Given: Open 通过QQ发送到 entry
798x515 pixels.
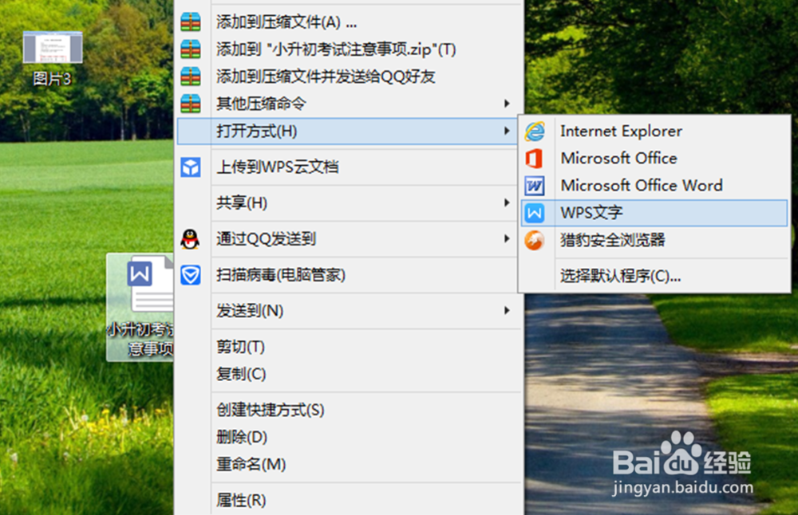Looking at the screenshot, I should pos(350,239).
